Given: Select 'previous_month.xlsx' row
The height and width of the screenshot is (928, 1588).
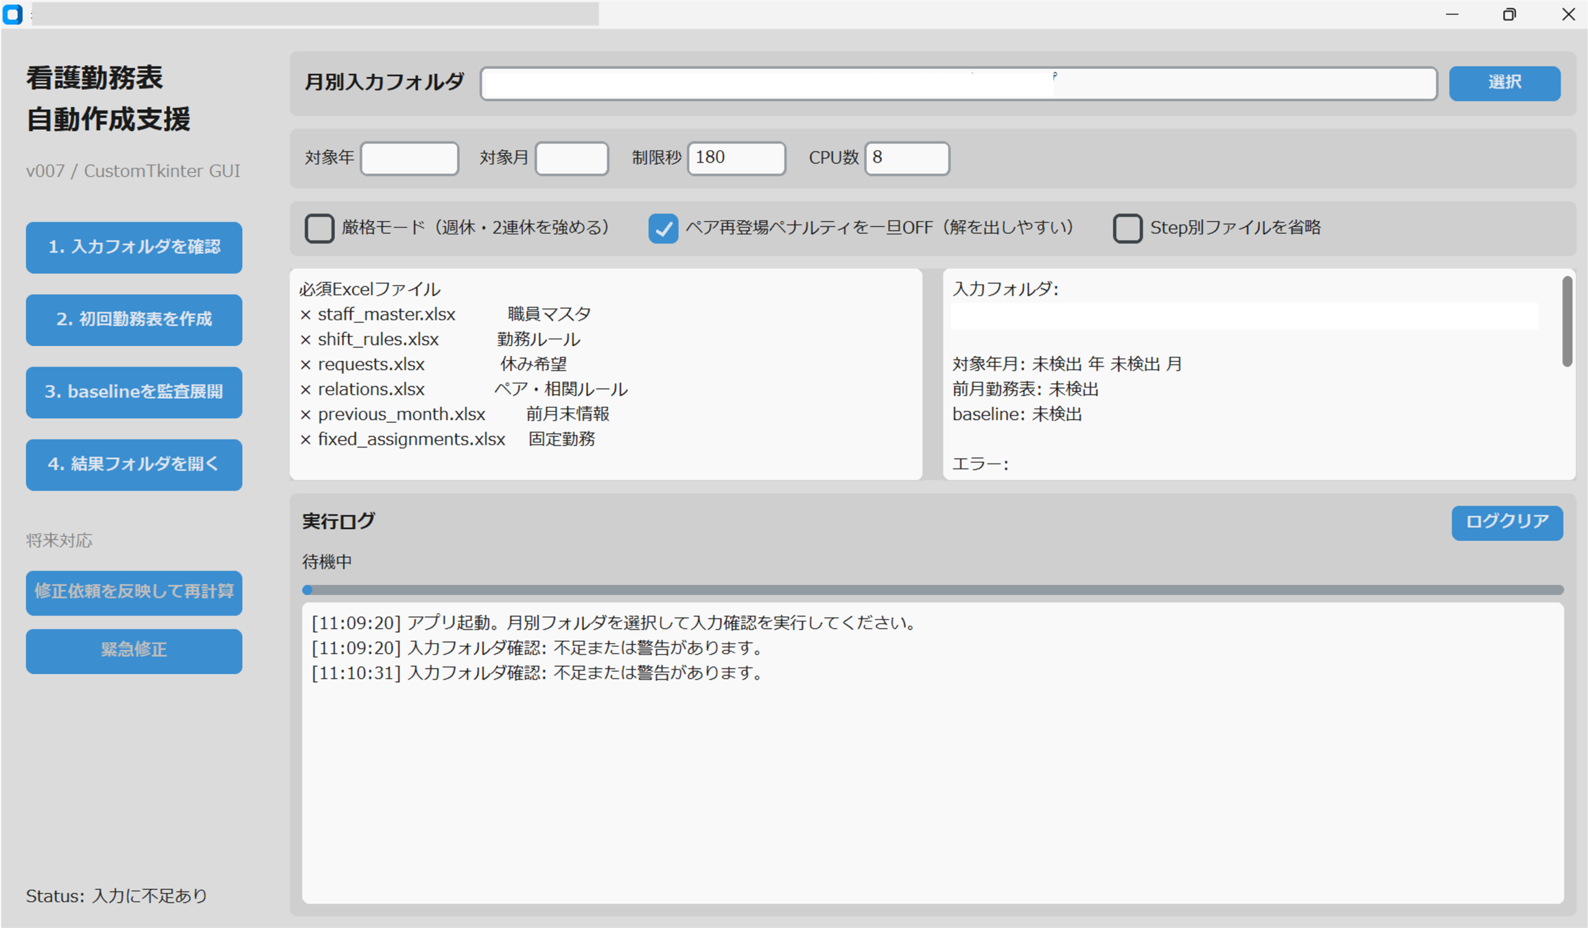Looking at the screenshot, I should coord(454,414).
